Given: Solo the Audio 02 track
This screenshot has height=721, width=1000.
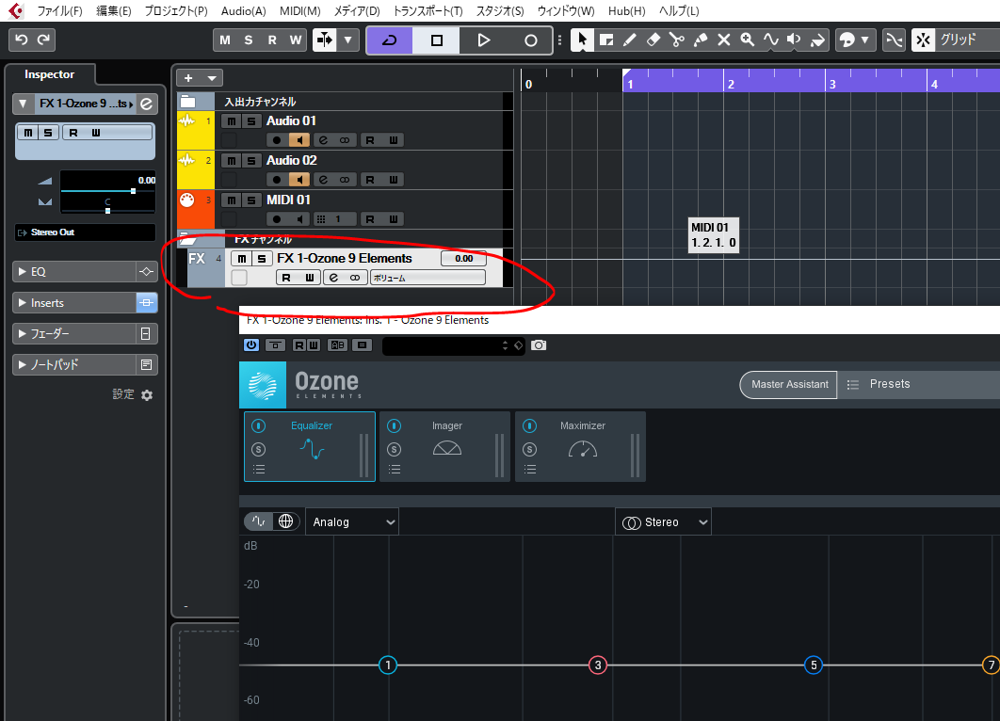Looking at the screenshot, I should (x=251, y=161).
